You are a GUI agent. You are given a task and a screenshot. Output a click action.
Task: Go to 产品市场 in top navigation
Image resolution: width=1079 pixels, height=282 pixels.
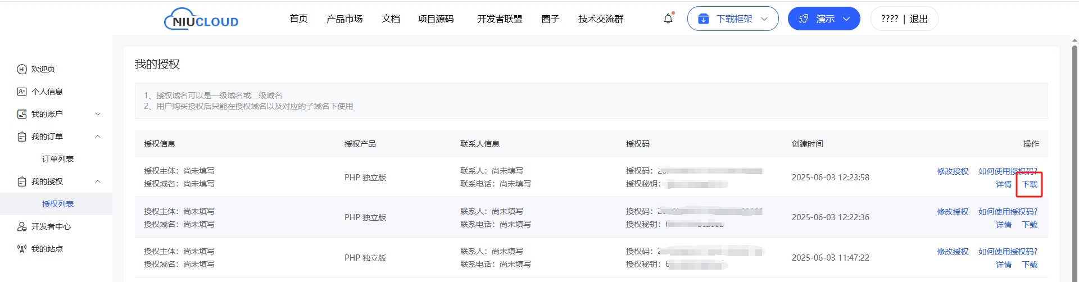[344, 19]
